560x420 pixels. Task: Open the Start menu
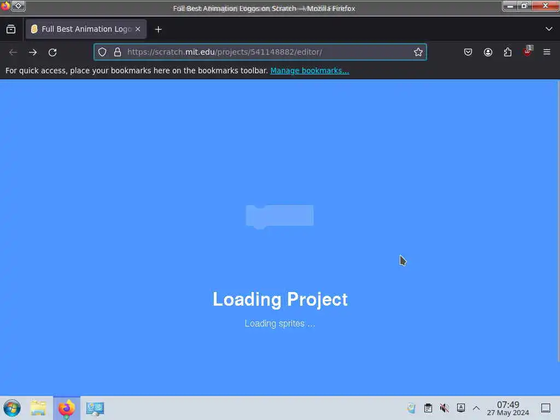12,408
